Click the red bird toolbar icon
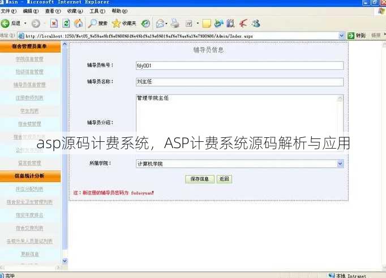The image size is (386, 278). click(x=243, y=23)
